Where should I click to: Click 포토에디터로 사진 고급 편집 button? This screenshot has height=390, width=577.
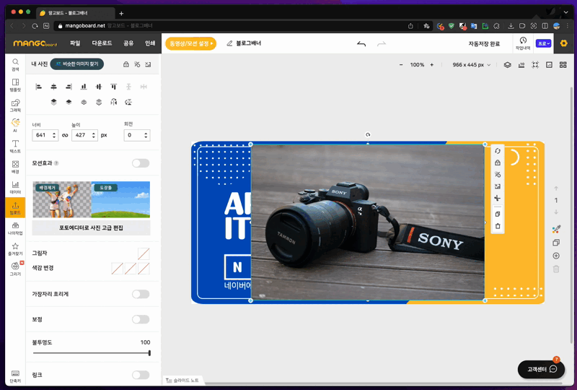[92, 227]
